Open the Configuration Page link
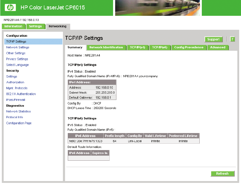The width and height of the screenshot is (241, 185). (x=19, y=123)
